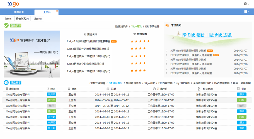This screenshot has width=254, height=139.
Task: Click the HOT badge on course 1
Action: (x=114, y=41)
